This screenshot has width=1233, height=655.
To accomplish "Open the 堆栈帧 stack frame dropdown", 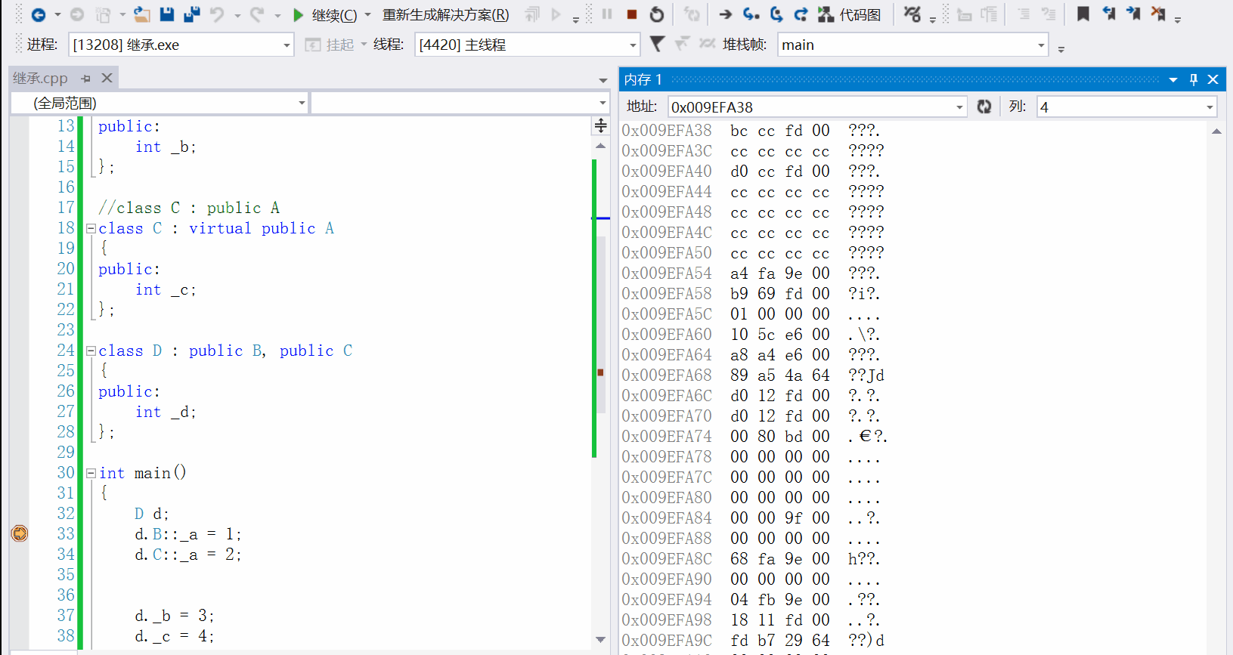I will (1041, 45).
